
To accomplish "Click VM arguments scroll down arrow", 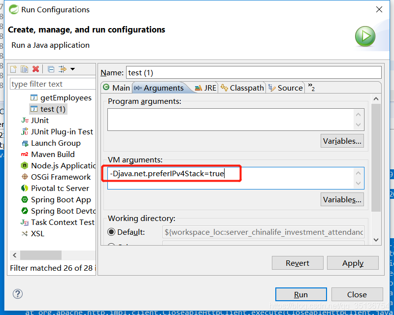I will click(359, 183).
